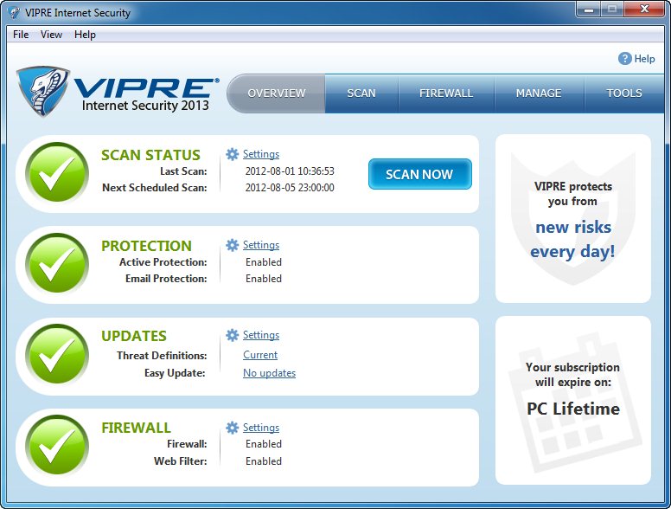Image resolution: width=671 pixels, height=509 pixels.
Task: Close the VIPRE Internet Security window
Action: click(644, 9)
